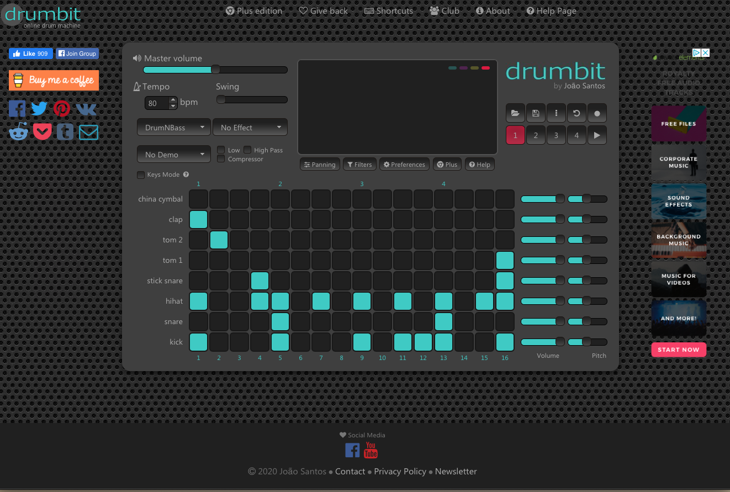Open the DrumNBass kit dropdown
Viewport: 730px width, 492px height.
pyautogui.click(x=174, y=127)
